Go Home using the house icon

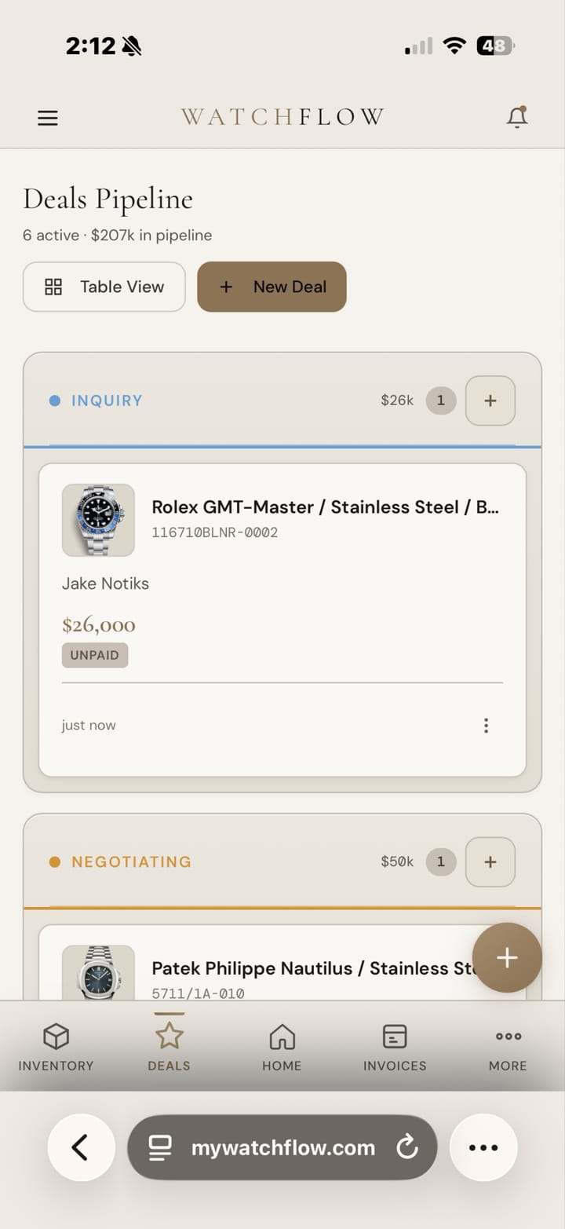(282, 1037)
